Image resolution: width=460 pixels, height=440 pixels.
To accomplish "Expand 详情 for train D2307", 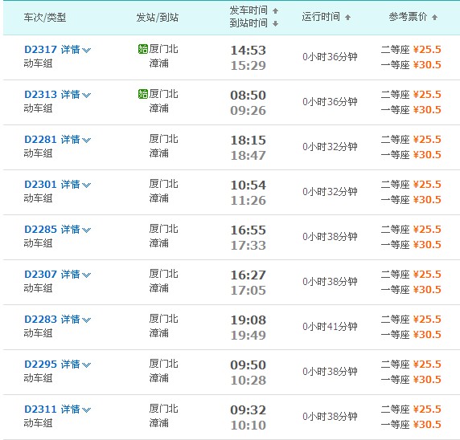I will click(76, 275).
